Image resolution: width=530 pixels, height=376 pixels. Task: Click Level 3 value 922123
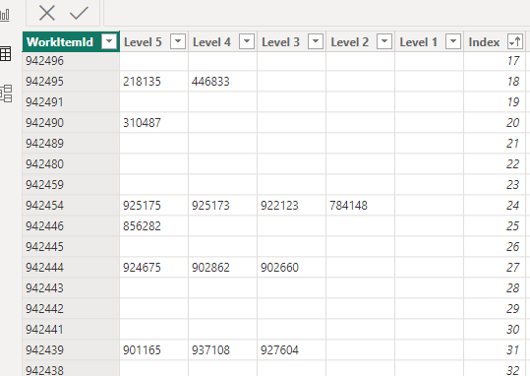(x=279, y=206)
